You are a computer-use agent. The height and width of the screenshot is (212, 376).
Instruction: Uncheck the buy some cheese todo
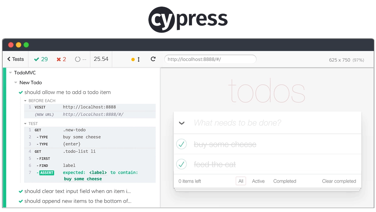181,144
